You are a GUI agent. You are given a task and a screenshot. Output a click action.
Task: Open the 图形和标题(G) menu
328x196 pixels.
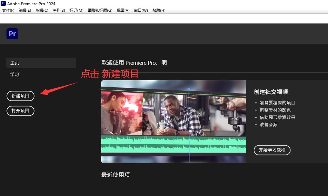(100, 10)
